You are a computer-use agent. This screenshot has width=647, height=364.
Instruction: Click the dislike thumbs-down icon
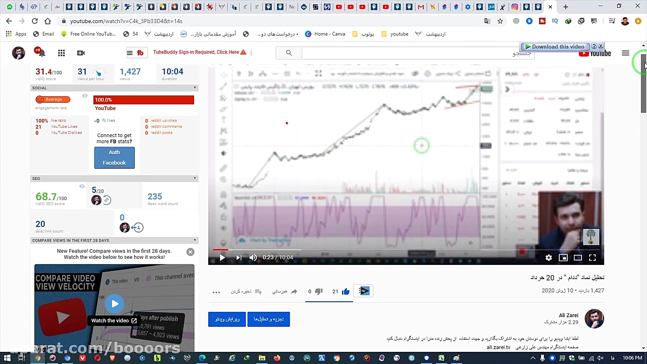click(x=319, y=292)
